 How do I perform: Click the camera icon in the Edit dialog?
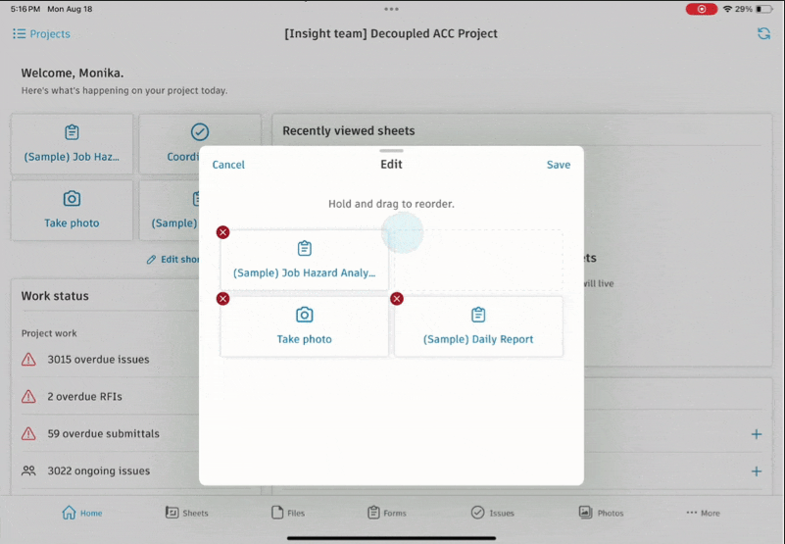[x=305, y=315]
